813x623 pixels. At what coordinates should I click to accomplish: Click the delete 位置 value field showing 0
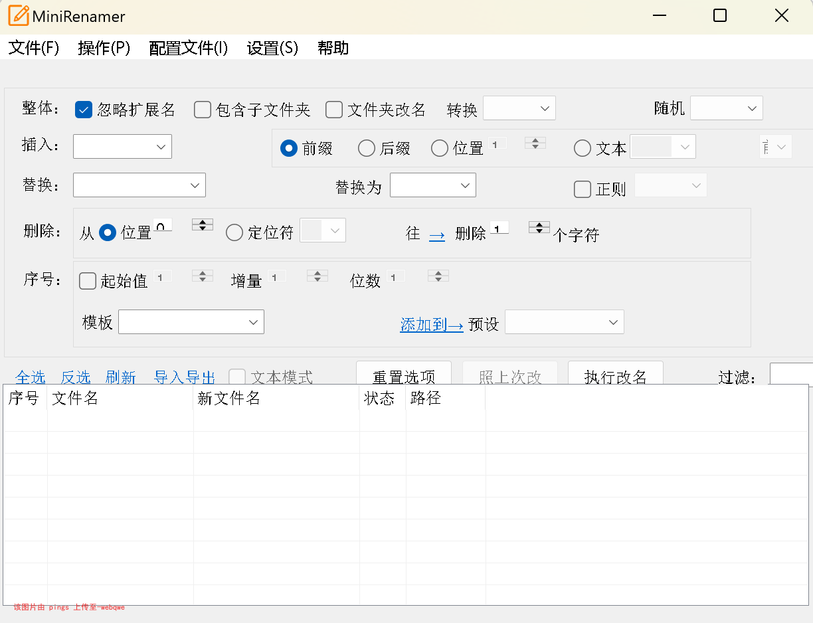163,225
